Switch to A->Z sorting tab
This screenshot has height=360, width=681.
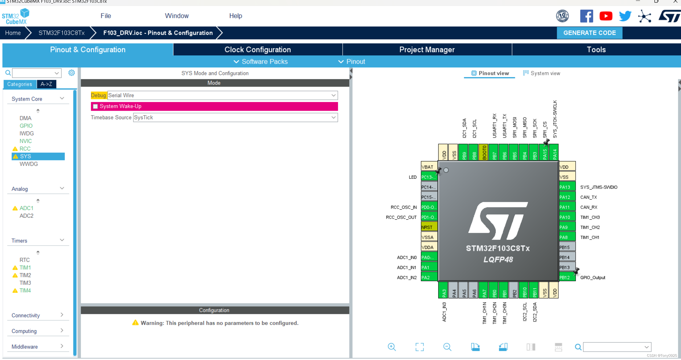[46, 84]
